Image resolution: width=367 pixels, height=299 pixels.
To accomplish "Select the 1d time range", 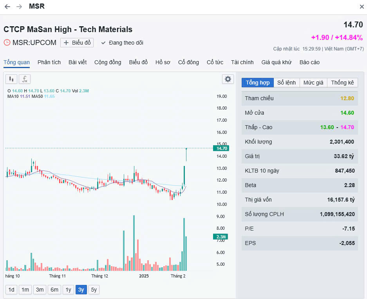I will [x=11, y=290].
